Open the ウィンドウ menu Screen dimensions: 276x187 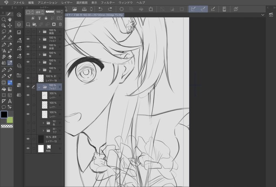[x=125, y=3]
